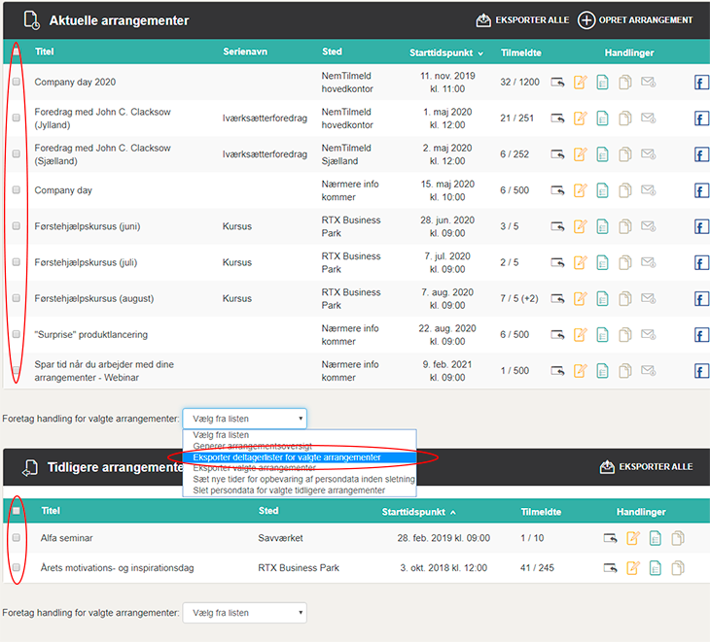
Task: Tick the Alfa seminar checkbox
Action: (x=17, y=537)
